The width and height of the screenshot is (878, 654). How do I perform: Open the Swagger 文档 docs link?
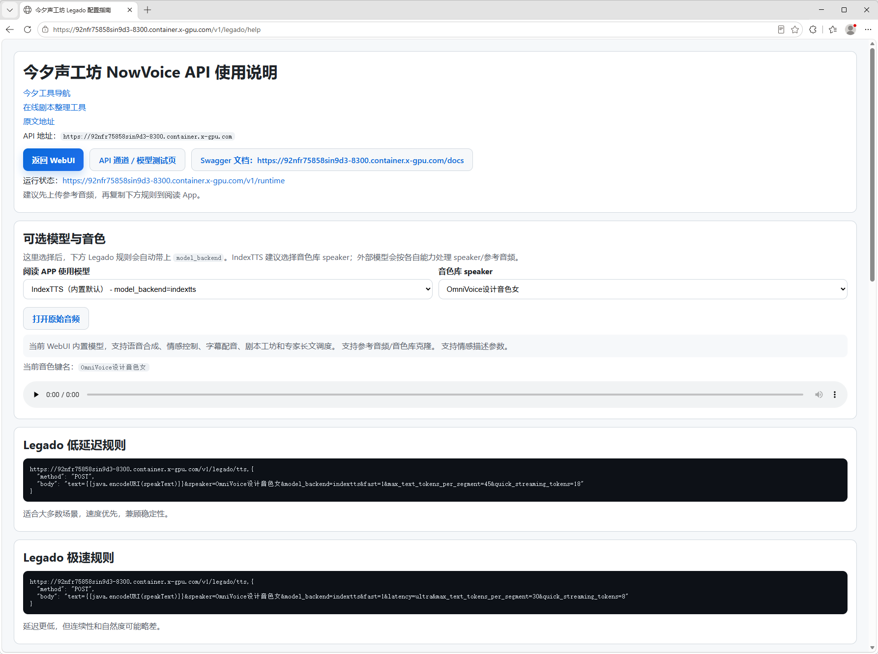[332, 160]
